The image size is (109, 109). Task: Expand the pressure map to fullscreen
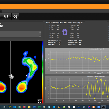tap(40, 101)
